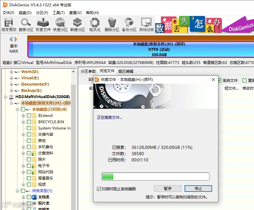The width and height of the screenshot is (254, 210).
Task: Click the 文章资料 folder icon
Action: 34,153
